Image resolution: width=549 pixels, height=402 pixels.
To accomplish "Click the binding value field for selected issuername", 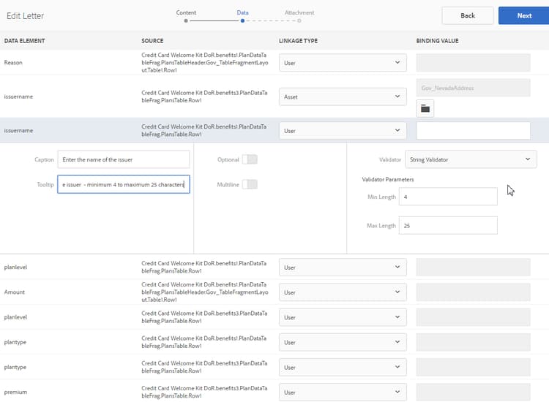I will click(473, 130).
